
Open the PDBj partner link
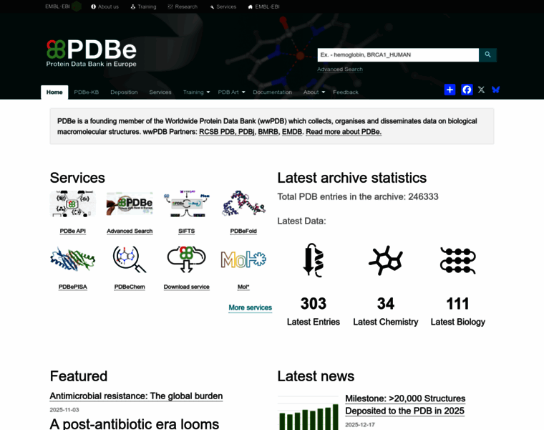246,132
